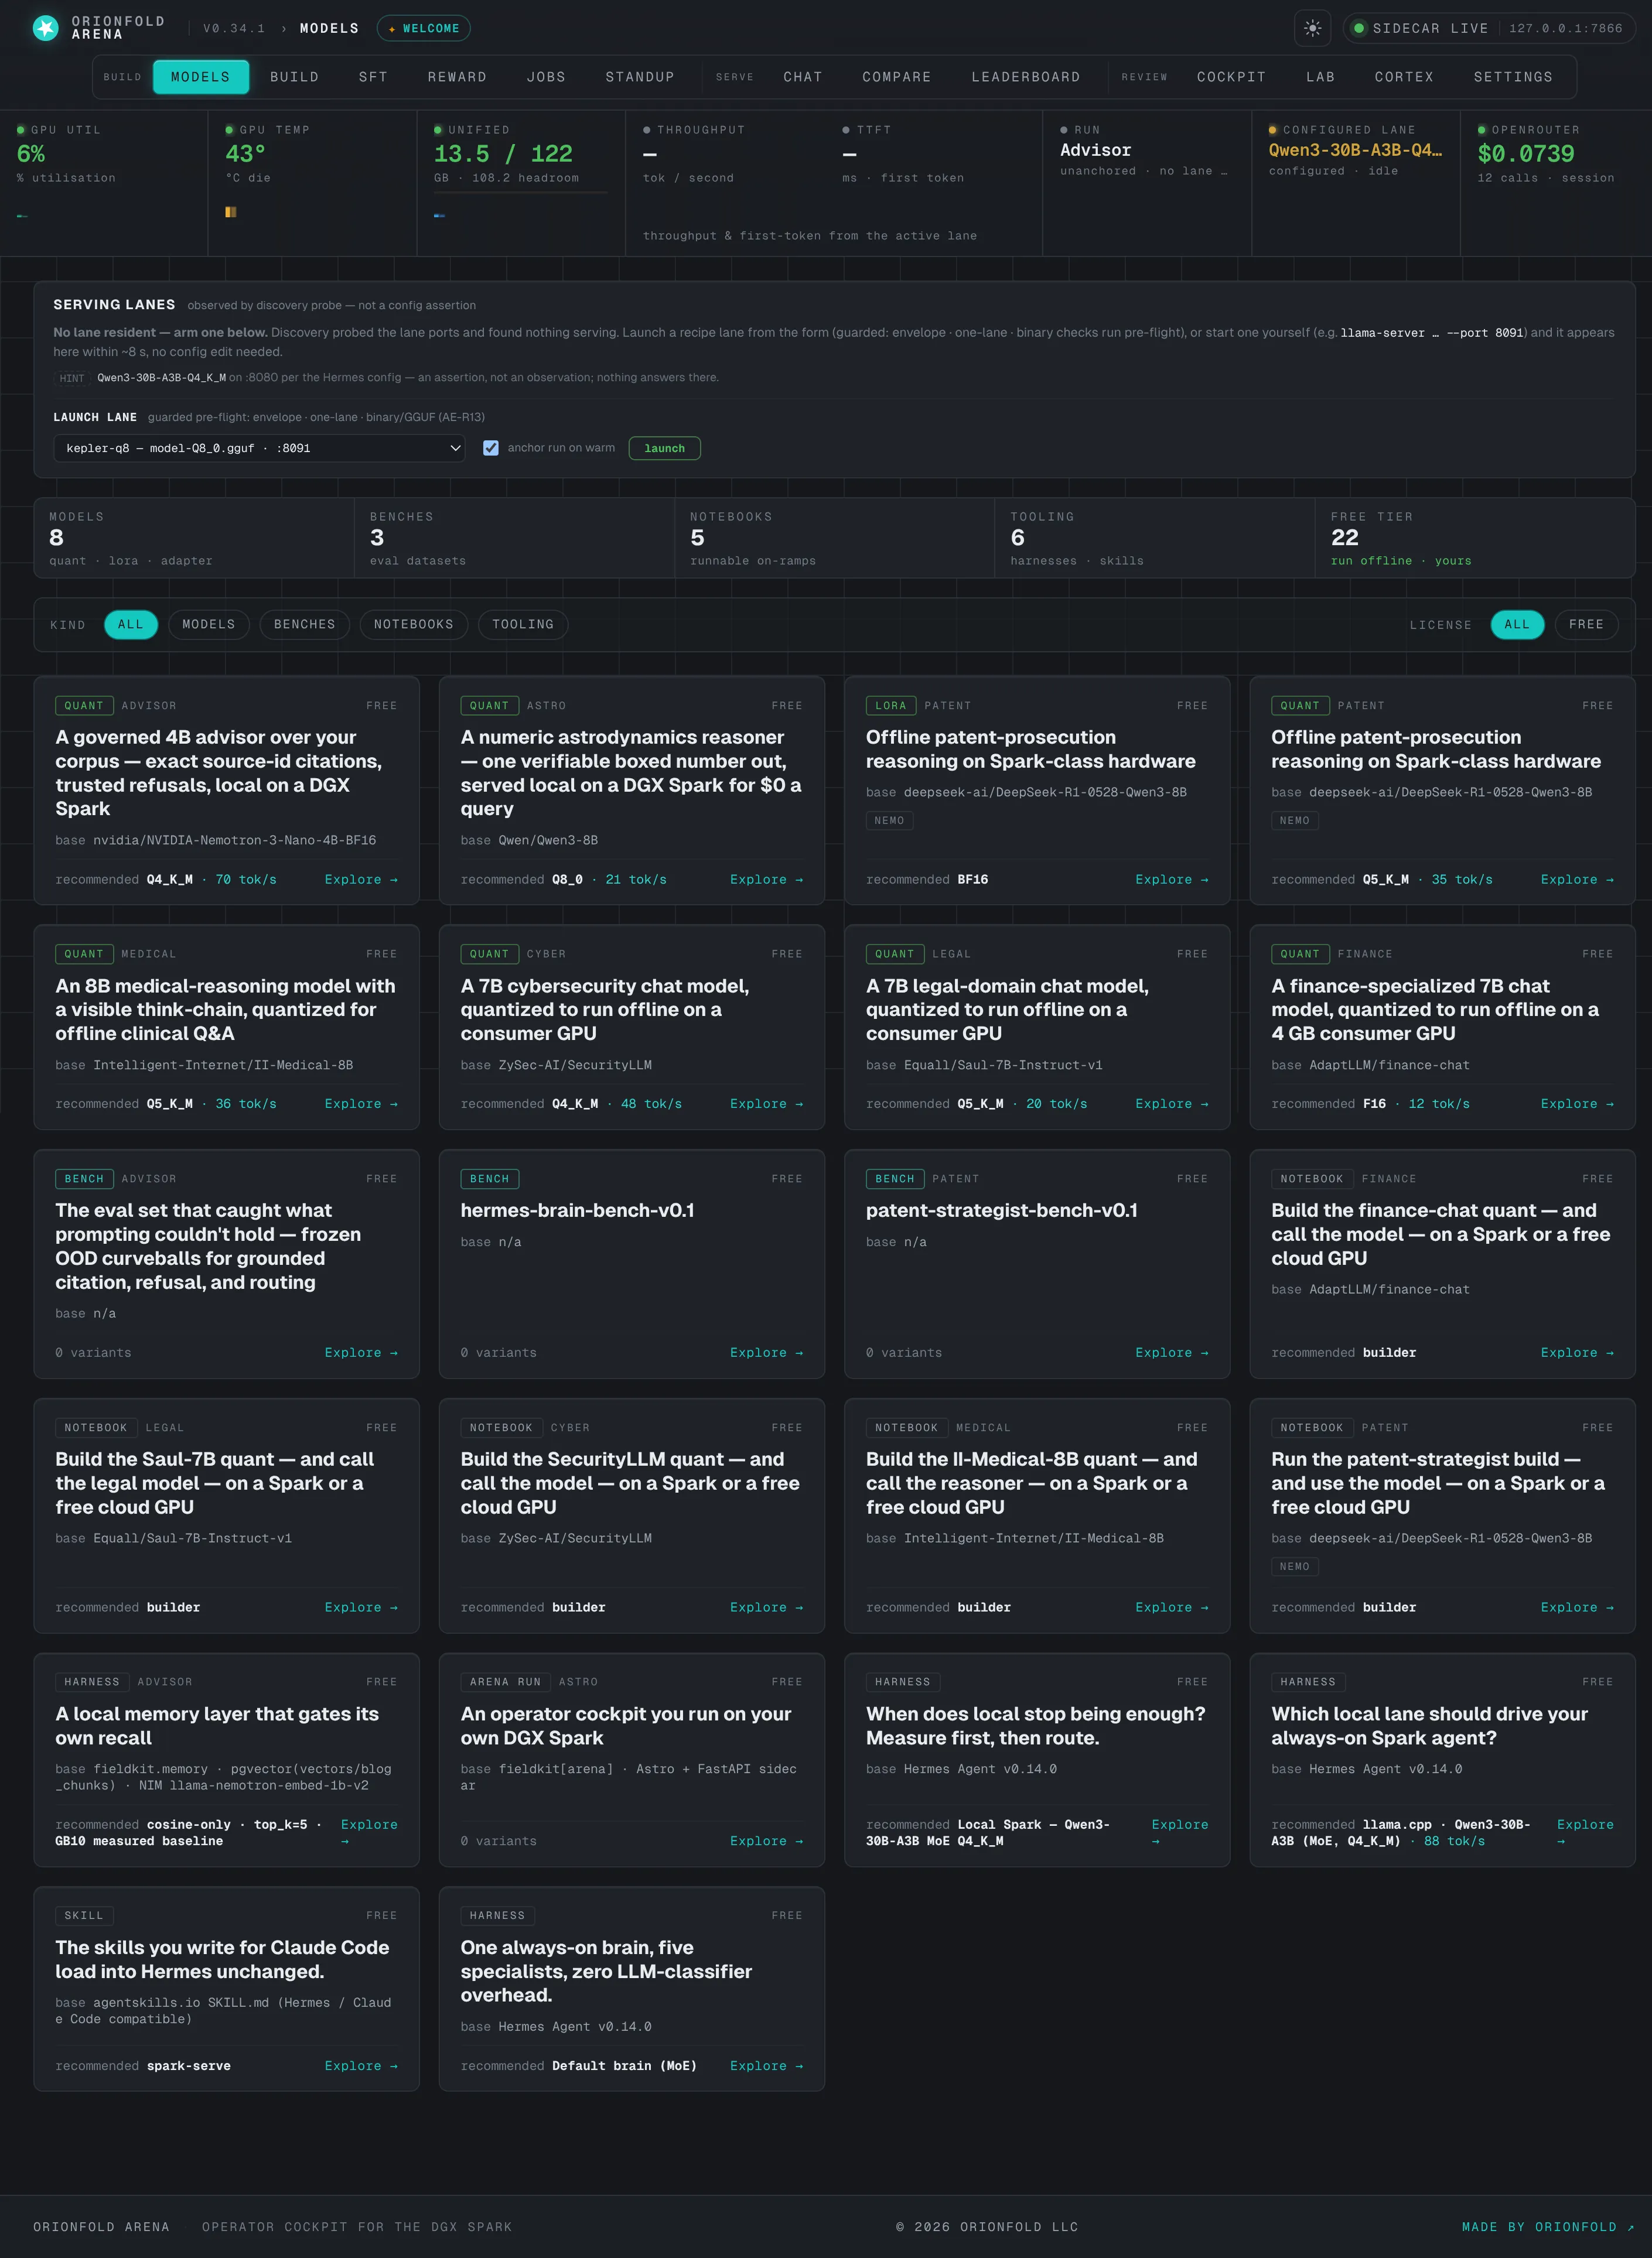Open the Welcome pill in header

[423, 28]
